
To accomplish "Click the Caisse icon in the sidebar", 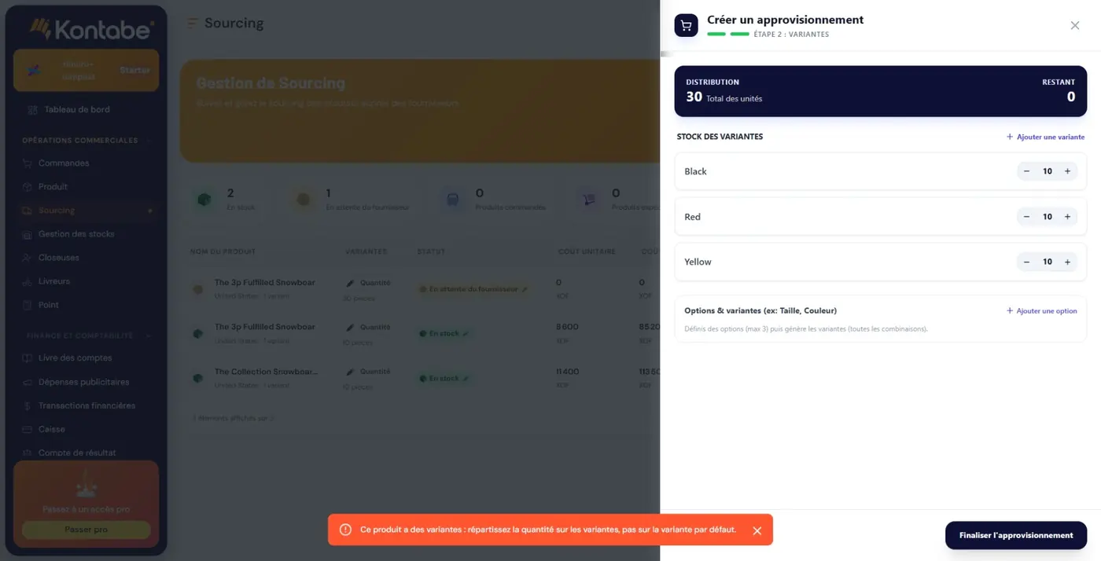I will [x=28, y=430].
